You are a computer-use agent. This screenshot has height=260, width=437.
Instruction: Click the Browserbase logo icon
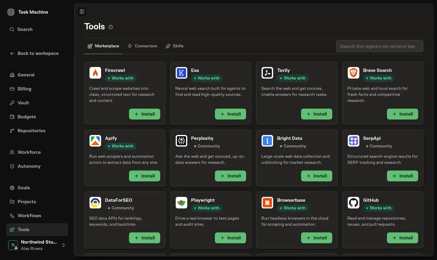267,203
